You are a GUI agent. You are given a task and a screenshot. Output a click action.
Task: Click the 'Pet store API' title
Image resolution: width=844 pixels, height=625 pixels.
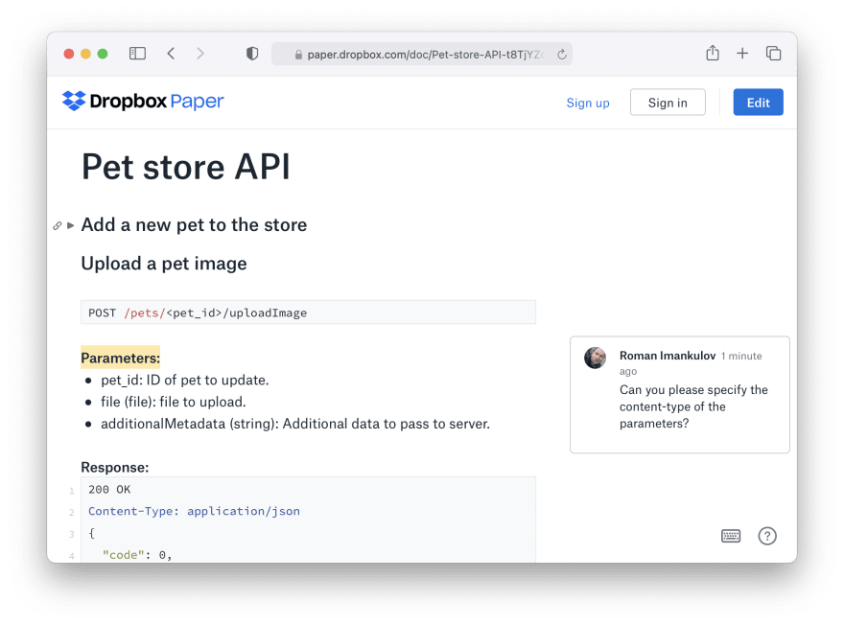(x=186, y=167)
